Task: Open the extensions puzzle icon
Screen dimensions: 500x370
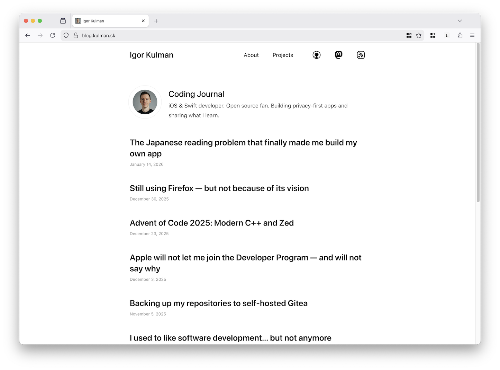Action: [460, 35]
